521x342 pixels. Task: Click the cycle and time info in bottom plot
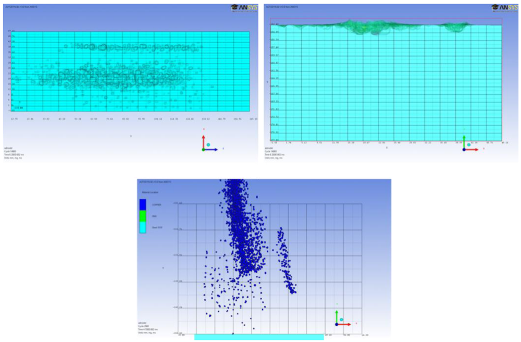pos(148,328)
